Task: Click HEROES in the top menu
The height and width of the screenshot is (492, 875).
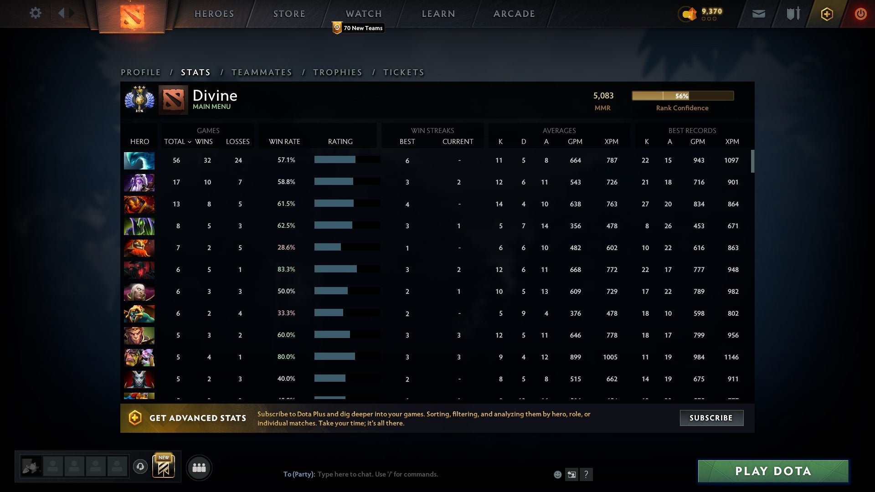Action: [213, 13]
